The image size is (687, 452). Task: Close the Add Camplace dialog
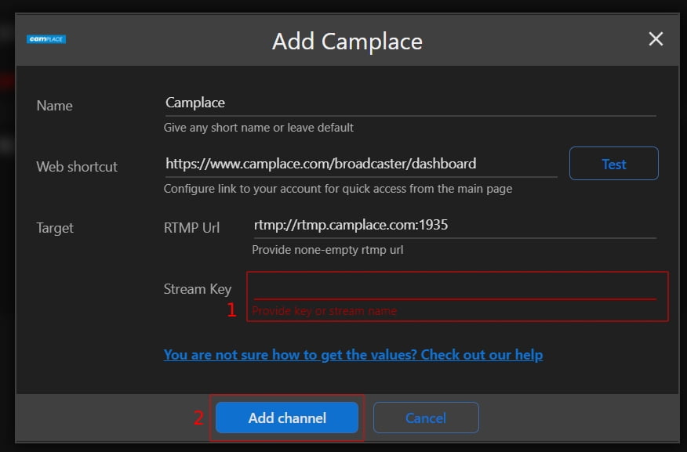[656, 39]
